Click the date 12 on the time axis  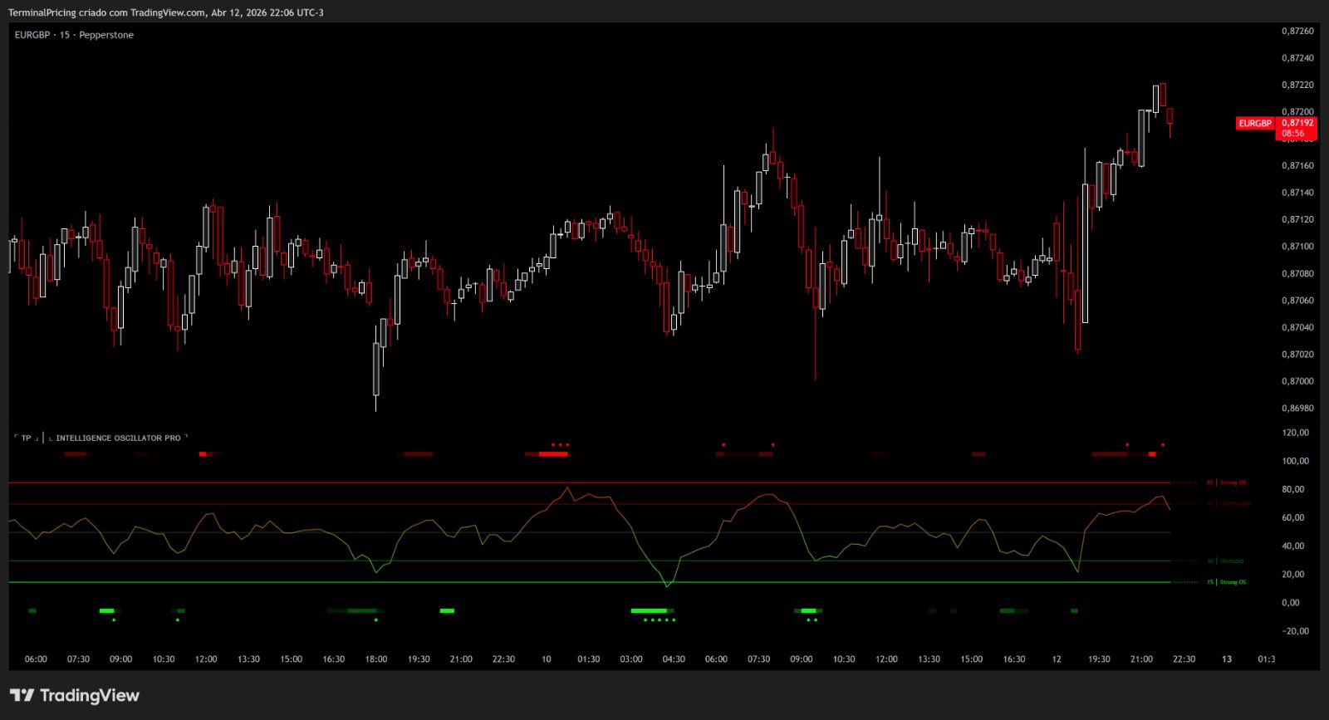pyautogui.click(x=1057, y=659)
